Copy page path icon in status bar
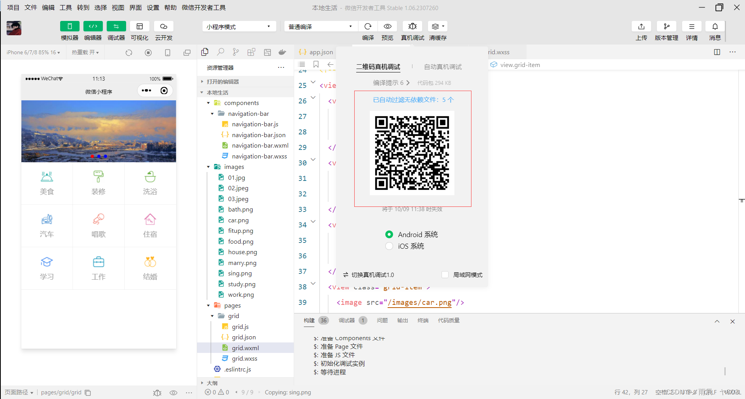 click(x=88, y=392)
